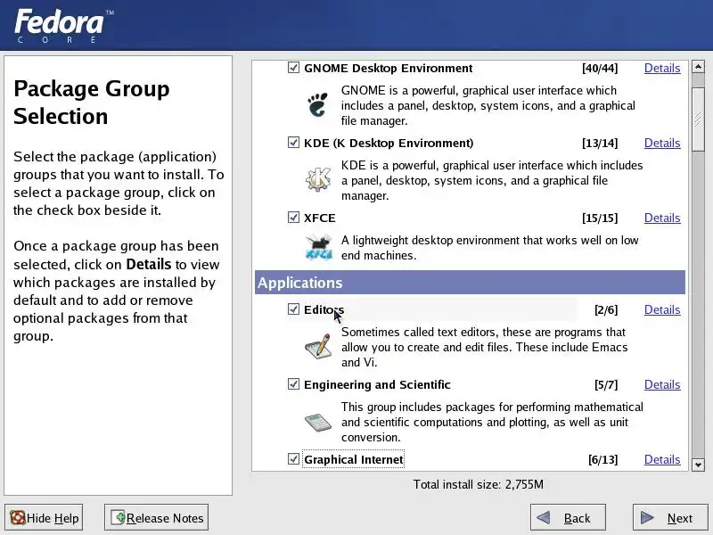Open Details for Engineering and Scientific
Image resolution: width=713 pixels, height=535 pixels.
662,385
